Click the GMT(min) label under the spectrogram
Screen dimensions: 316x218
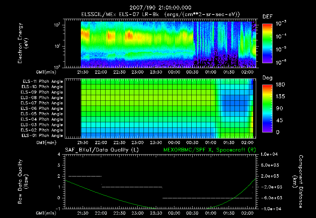(46, 72)
